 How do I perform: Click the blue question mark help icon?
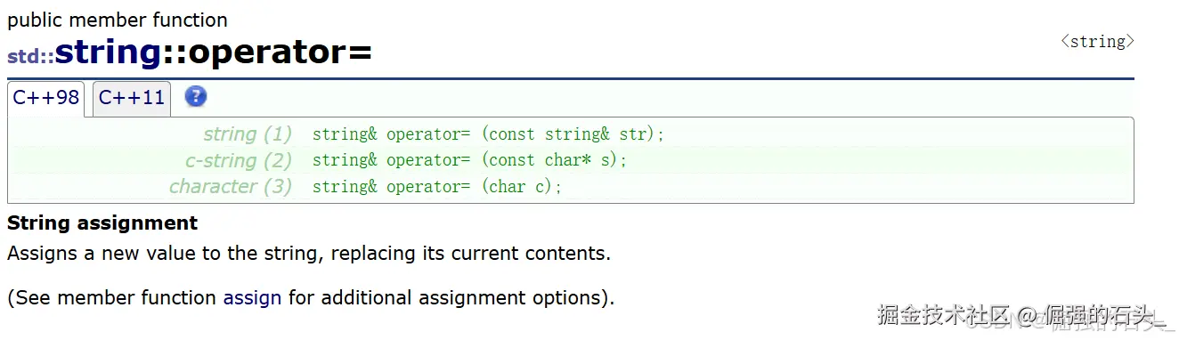click(196, 97)
